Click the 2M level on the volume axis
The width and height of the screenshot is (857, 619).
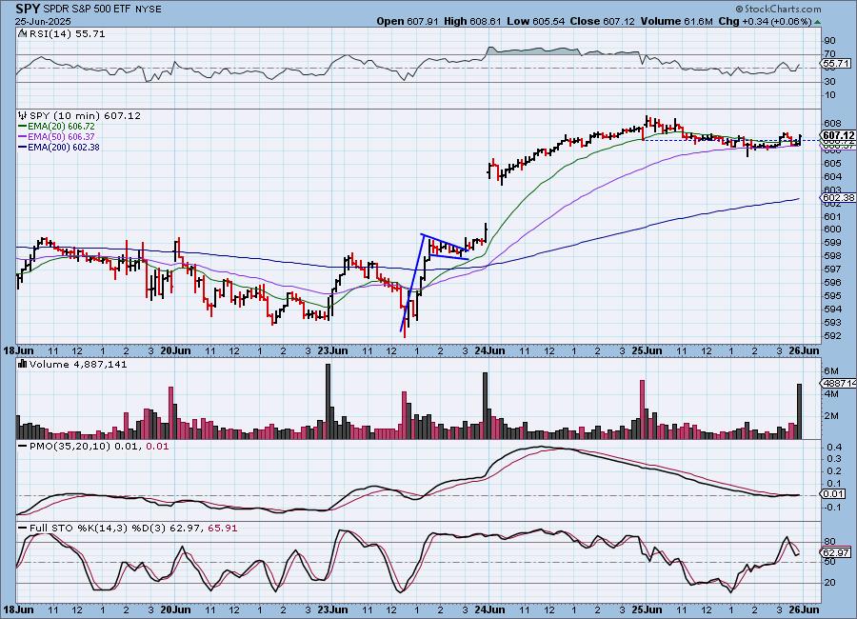pos(830,416)
